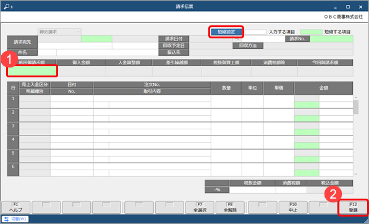Viewport: 369px width, 224px height.
Task: Click the F8 全解除 button
Action: pos(230,207)
